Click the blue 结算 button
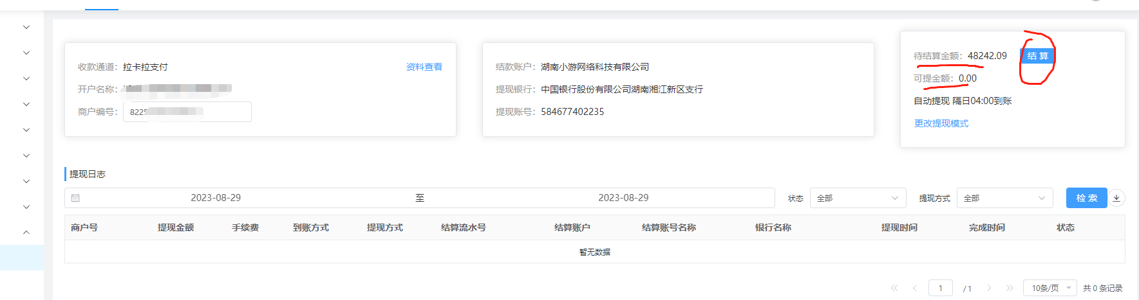1139x300 pixels. click(1037, 56)
